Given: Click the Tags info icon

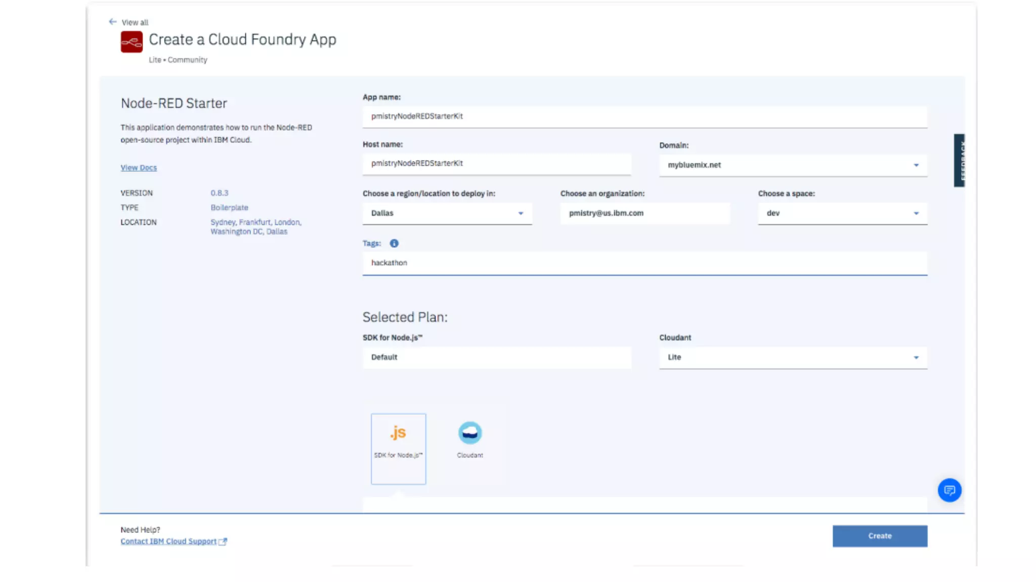Looking at the screenshot, I should [x=394, y=244].
